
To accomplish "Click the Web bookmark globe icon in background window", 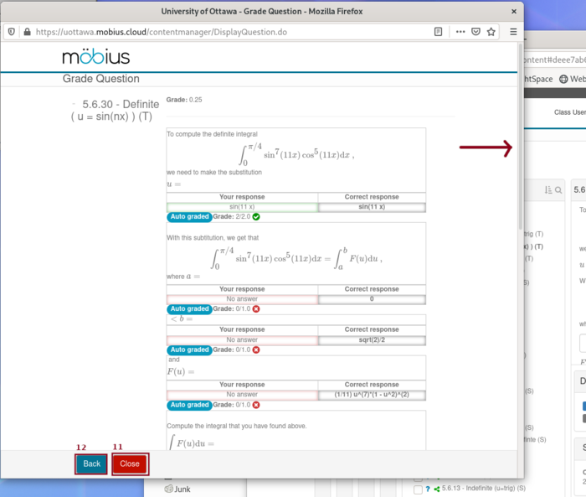I will [563, 79].
